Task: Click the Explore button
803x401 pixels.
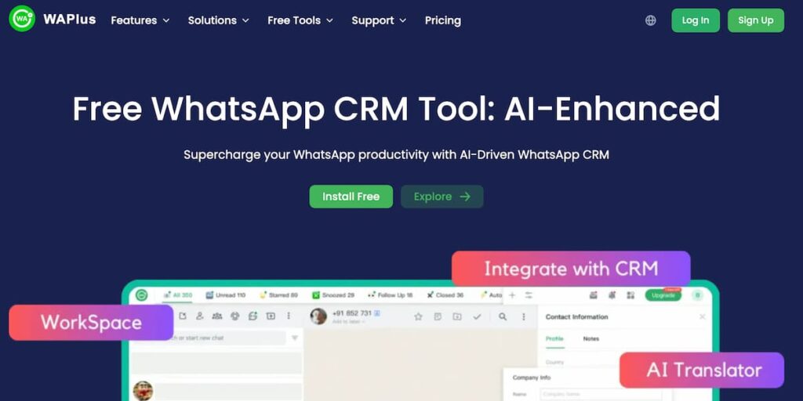Action: point(442,197)
